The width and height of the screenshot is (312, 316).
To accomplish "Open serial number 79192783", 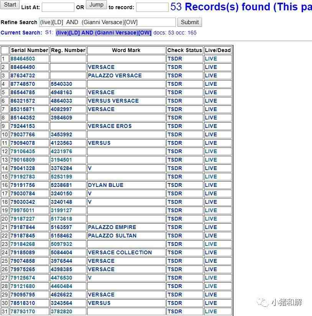I will click(23, 177).
